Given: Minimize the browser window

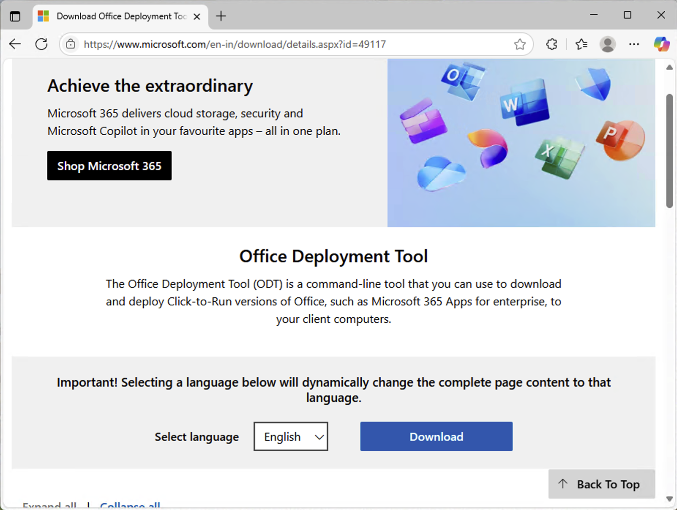Looking at the screenshot, I should pos(594,15).
